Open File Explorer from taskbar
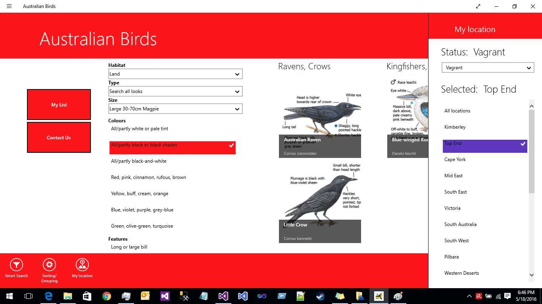 click(68, 296)
